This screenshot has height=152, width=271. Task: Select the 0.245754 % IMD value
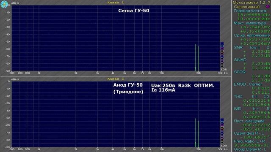tap(257, 113)
